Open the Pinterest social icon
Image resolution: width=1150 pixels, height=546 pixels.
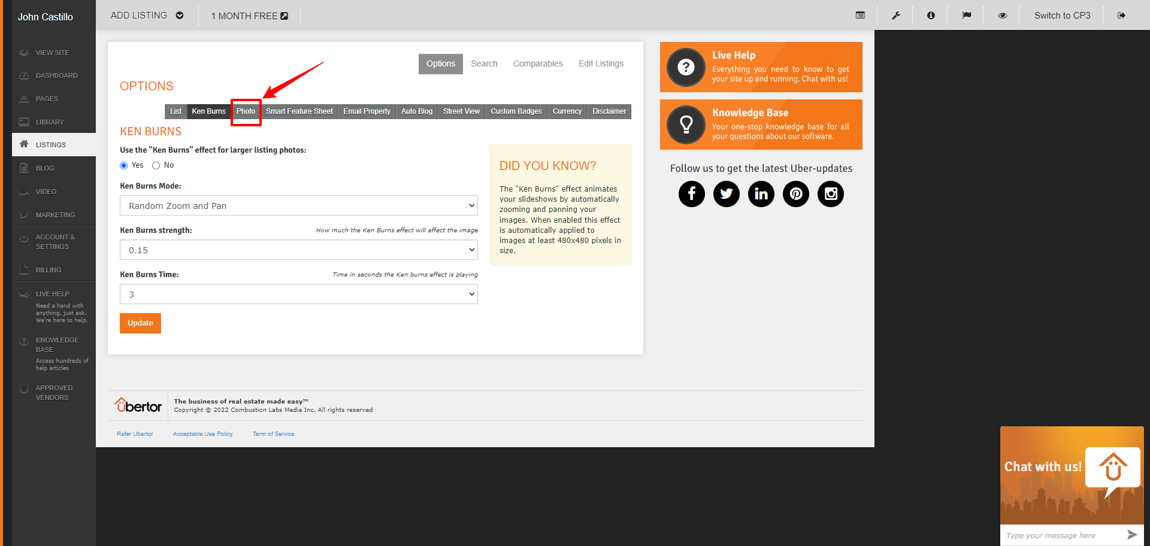point(795,194)
